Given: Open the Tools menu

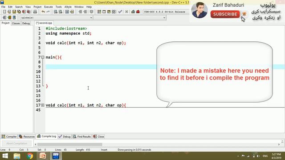Looking at the screenshot, I should pos(58,7).
